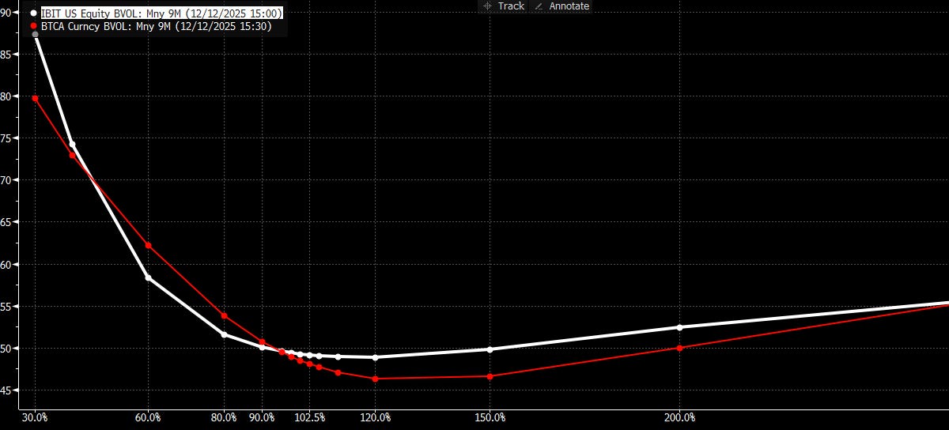Click the 150.0% x-axis label
949x430 pixels.
490,417
